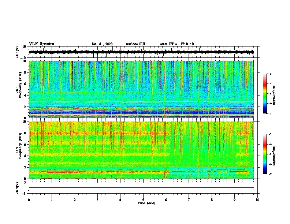The height and width of the screenshot is (224, 290).
Task: Click the ch.1 color bar's log(PSD) label
Action: (274, 96)
